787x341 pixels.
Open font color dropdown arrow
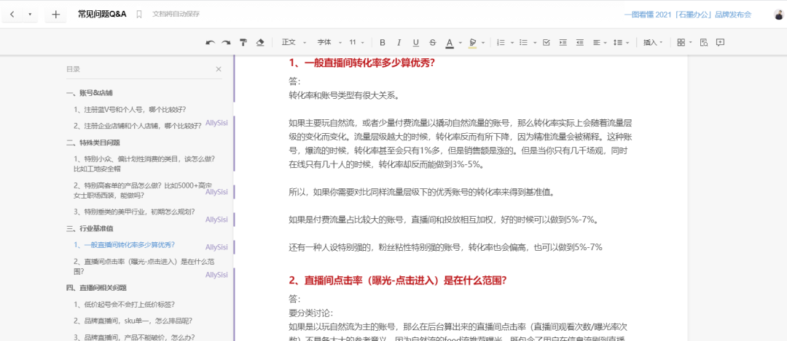click(461, 43)
